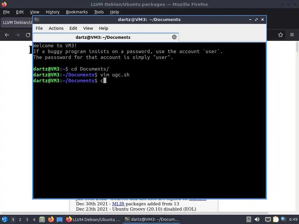Image resolution: width=299 pixels, height=224 pixels.
Task: Open the file manager from the taskbar
Action: 42,219
